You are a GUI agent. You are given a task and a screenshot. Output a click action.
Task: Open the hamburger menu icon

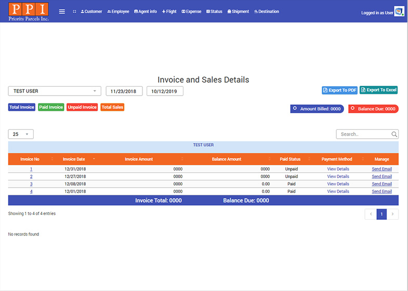[x=62, y=11]
